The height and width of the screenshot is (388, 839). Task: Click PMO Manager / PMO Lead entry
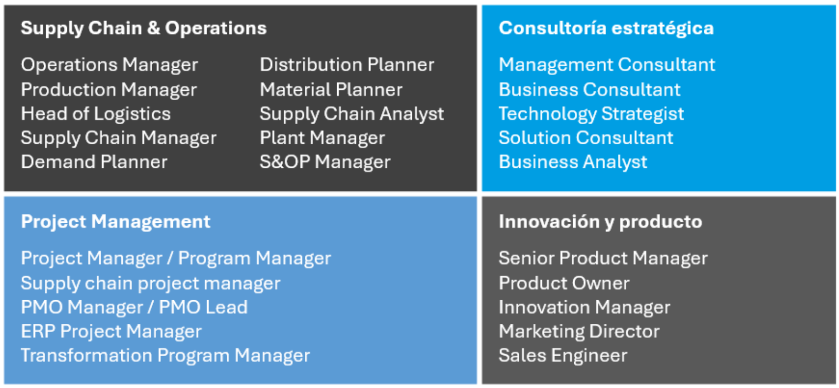(x=134, y=307)
